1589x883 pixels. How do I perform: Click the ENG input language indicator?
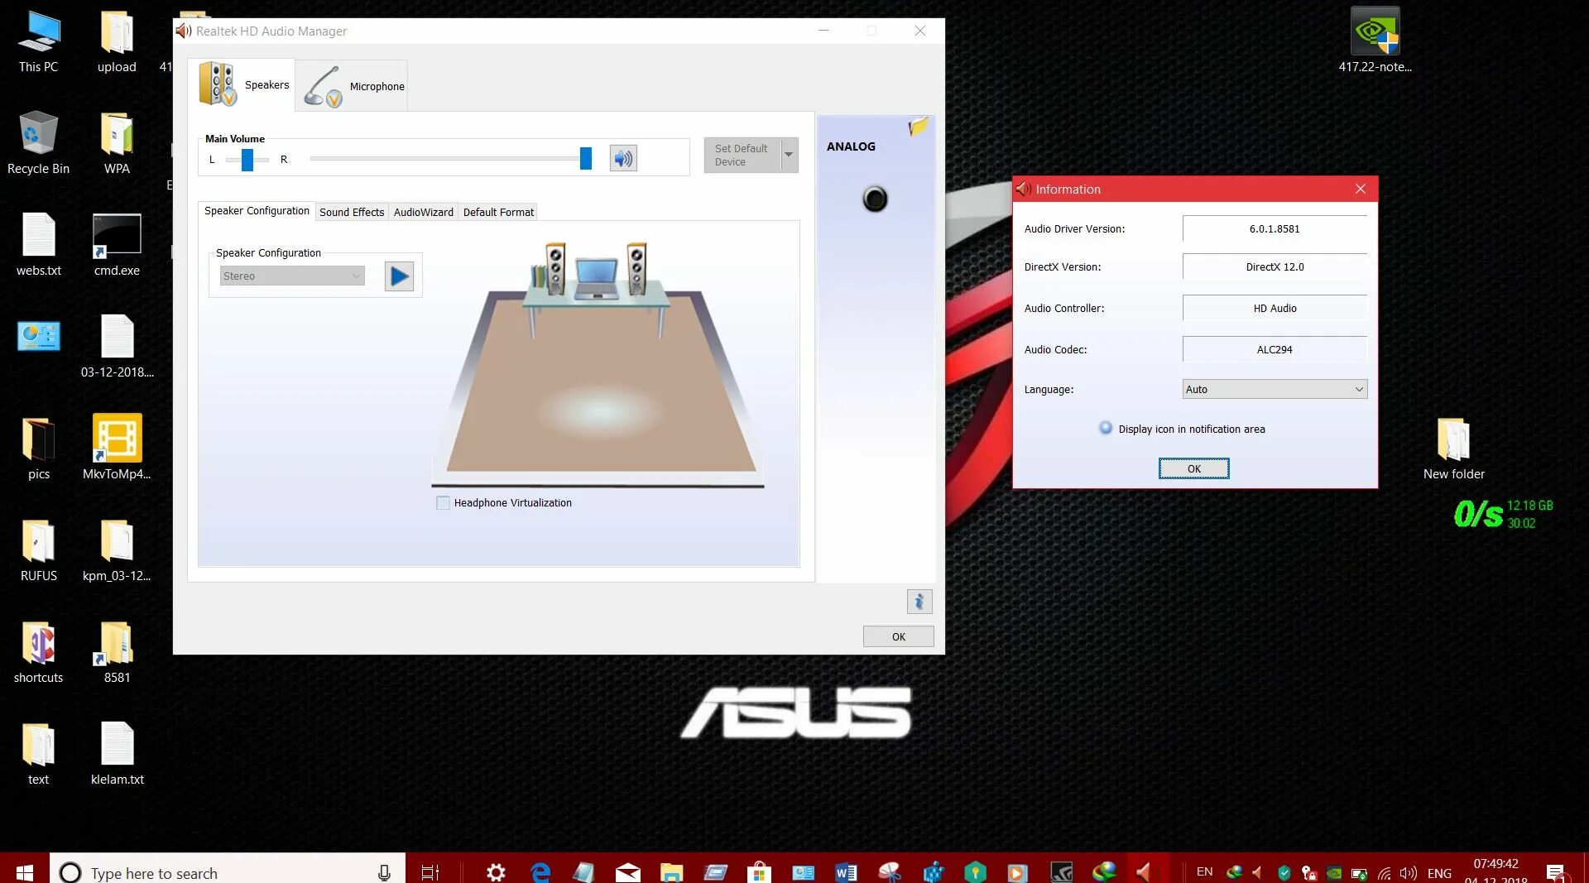coord(1439,873)
